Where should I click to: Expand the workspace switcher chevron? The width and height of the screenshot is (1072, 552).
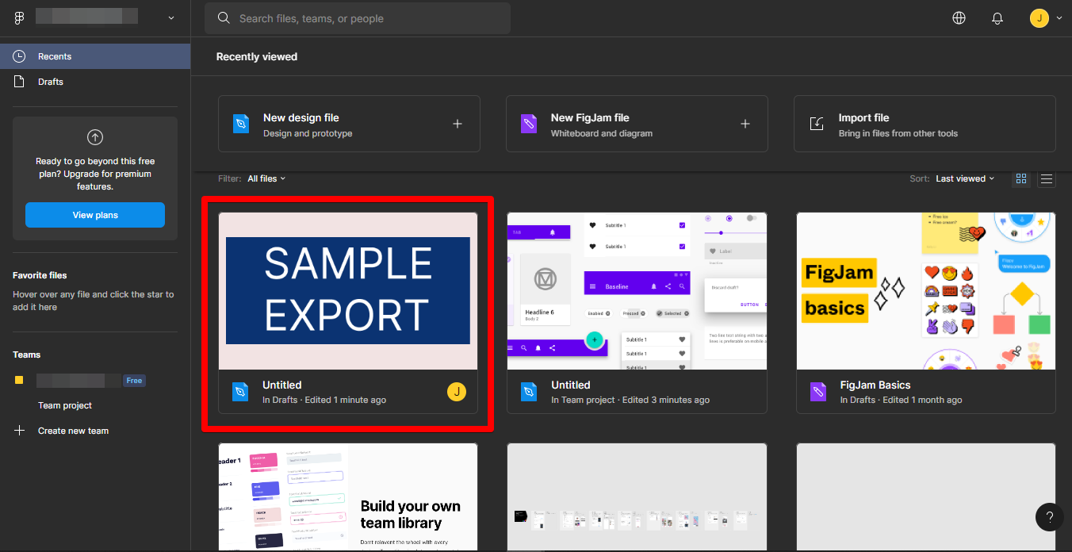coord(171,17)
